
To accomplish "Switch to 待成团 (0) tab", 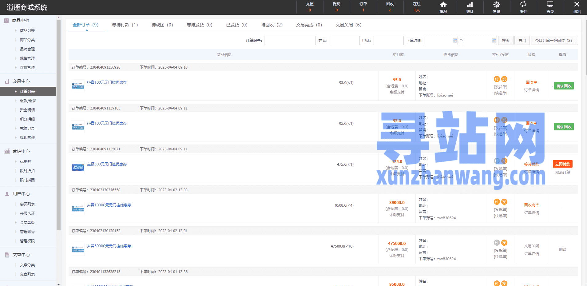I will pos(162,25).
